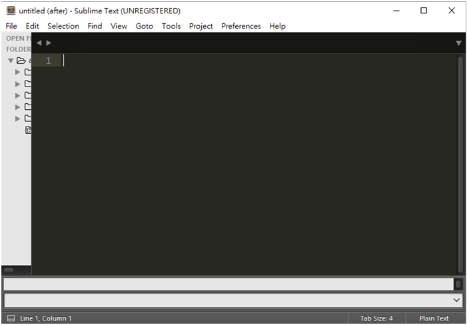Open the Find menu
Image resolution: width=467 pixels, height=325 pixels.
[95, 26]
